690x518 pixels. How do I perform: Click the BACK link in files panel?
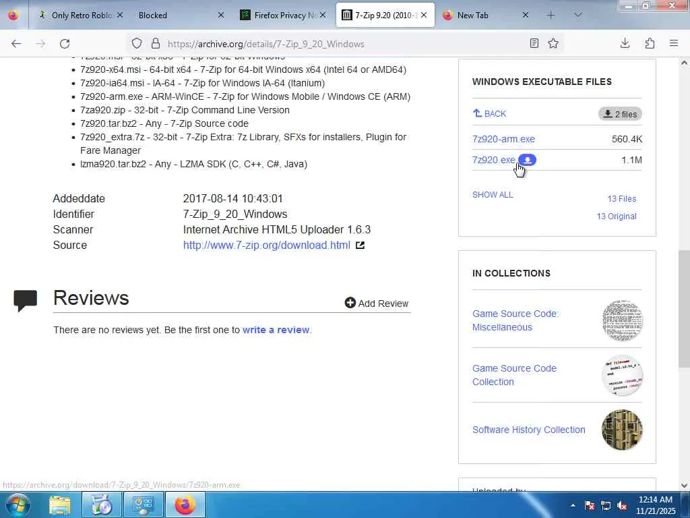(x=489, y=113)
